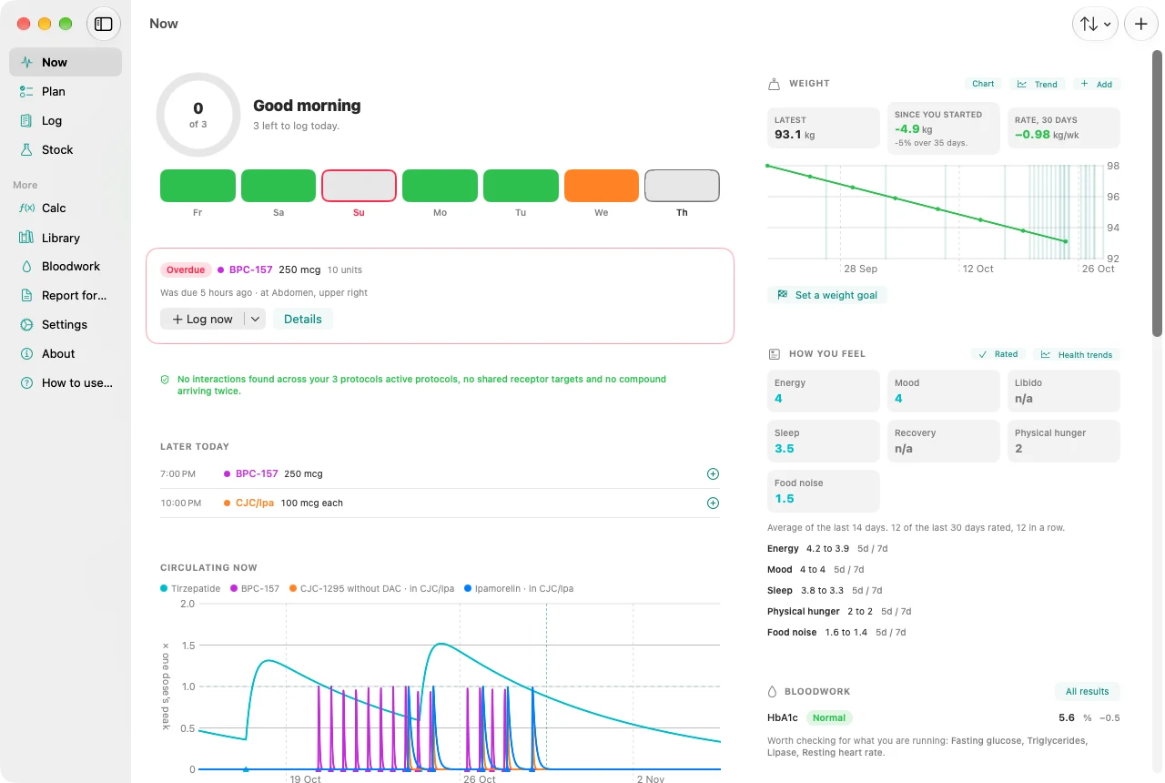The width and height of the screenshot is (1165, 783).
Task: Open the Plan section in the sidebar
Action: (66, 91)
